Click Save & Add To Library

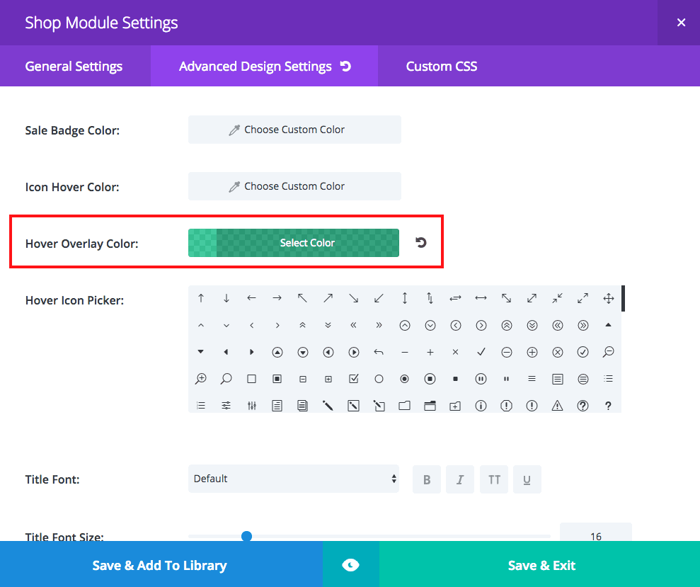(x=160, y=565)
